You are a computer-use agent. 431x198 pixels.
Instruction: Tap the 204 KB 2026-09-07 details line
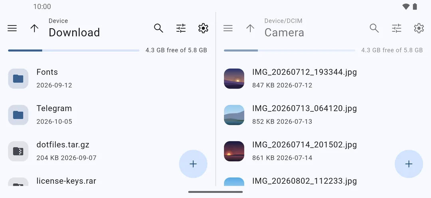point(66,158)
